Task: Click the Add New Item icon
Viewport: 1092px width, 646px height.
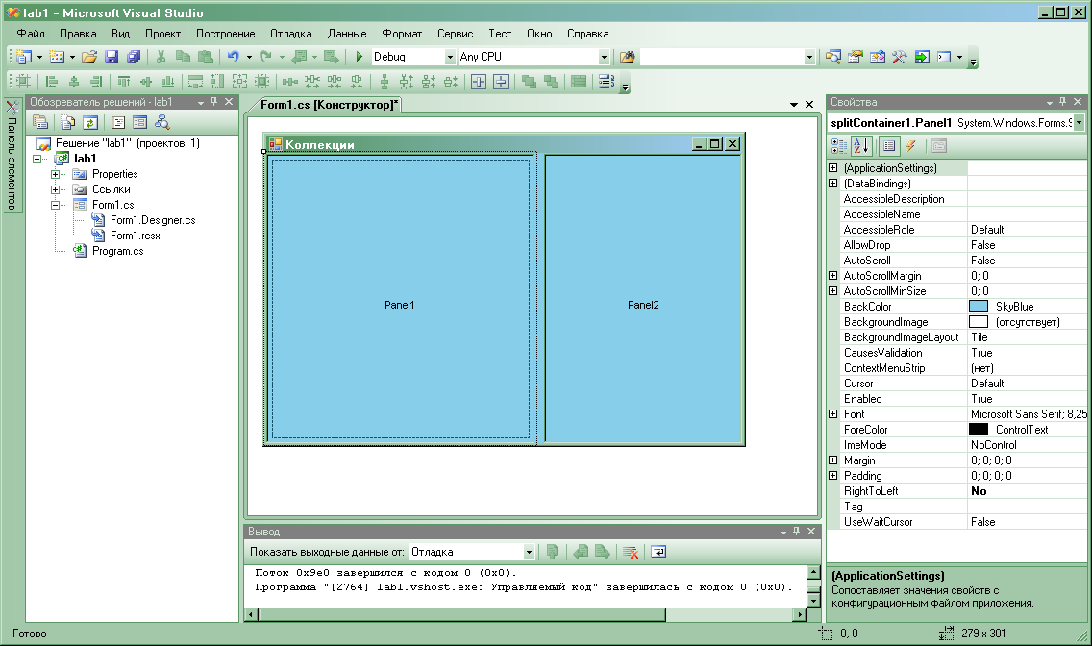Action: [x=57, y=57]
